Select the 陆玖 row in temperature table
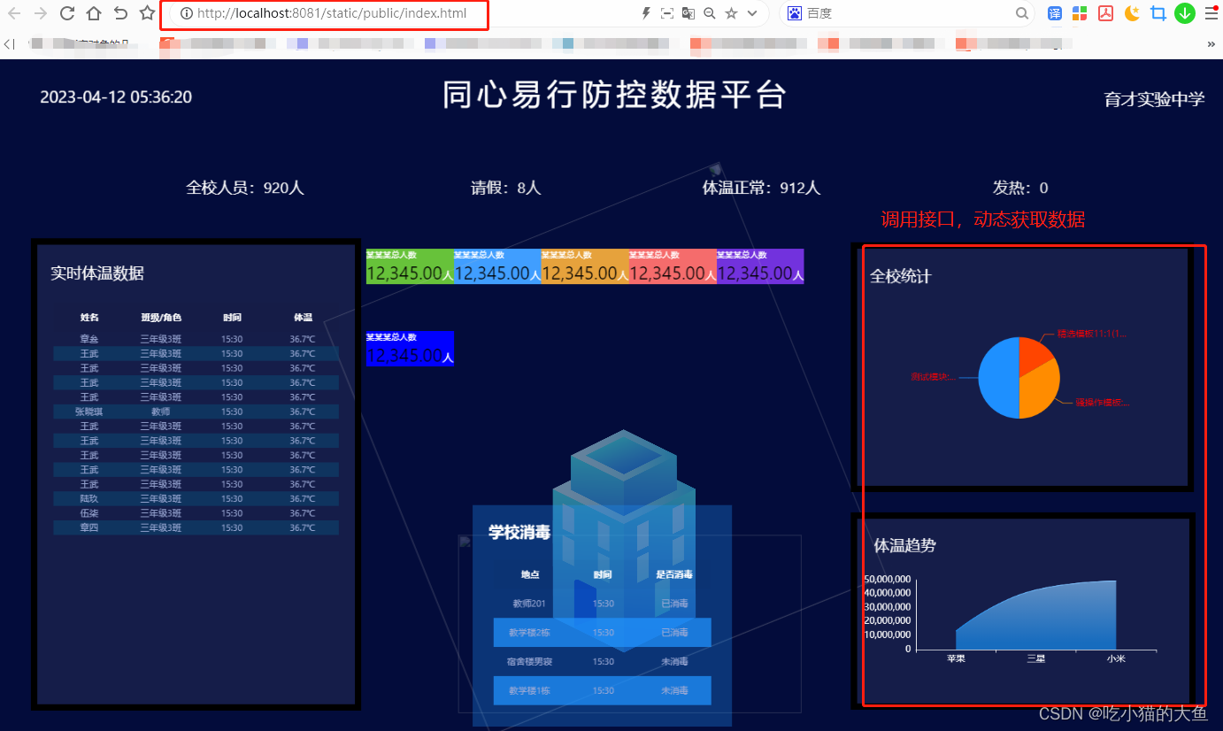The width and height of the screenshot is (1223, 731). pos(196,498)
